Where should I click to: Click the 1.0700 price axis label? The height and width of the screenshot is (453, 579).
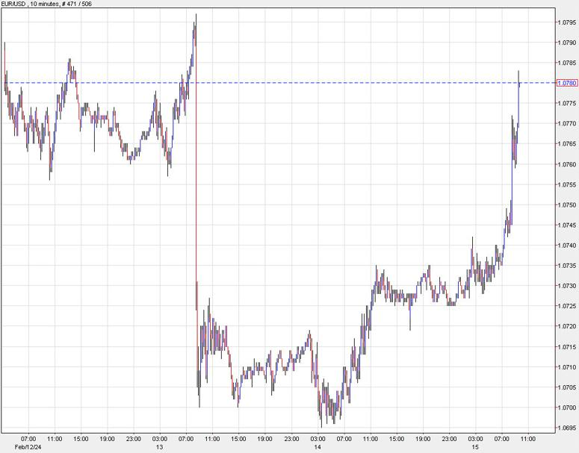(x=567, y=407)
